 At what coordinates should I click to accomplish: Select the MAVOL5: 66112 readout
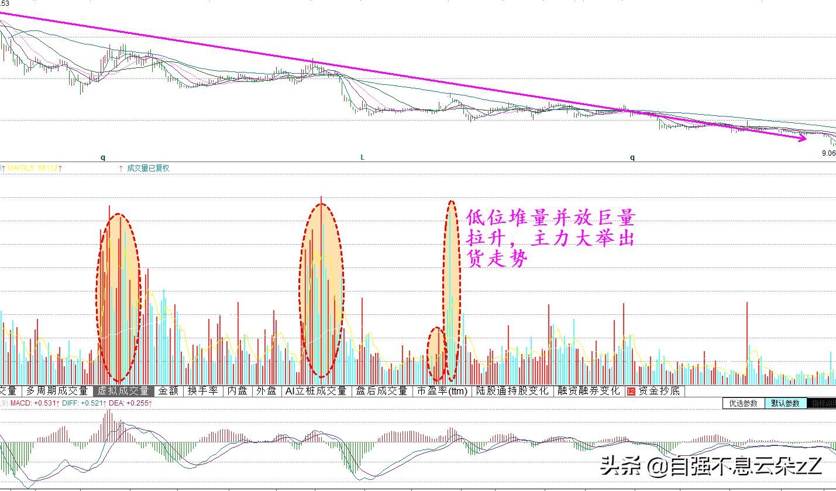(33, 169)
